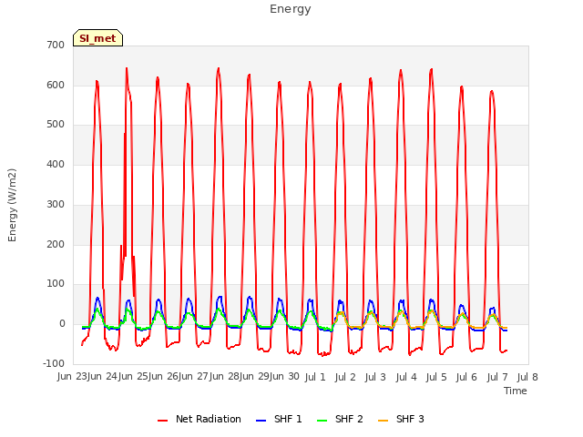Click the Jul 8 x-axis tick label
Viewport: 583px width, 437px height.
click(527, 377)
